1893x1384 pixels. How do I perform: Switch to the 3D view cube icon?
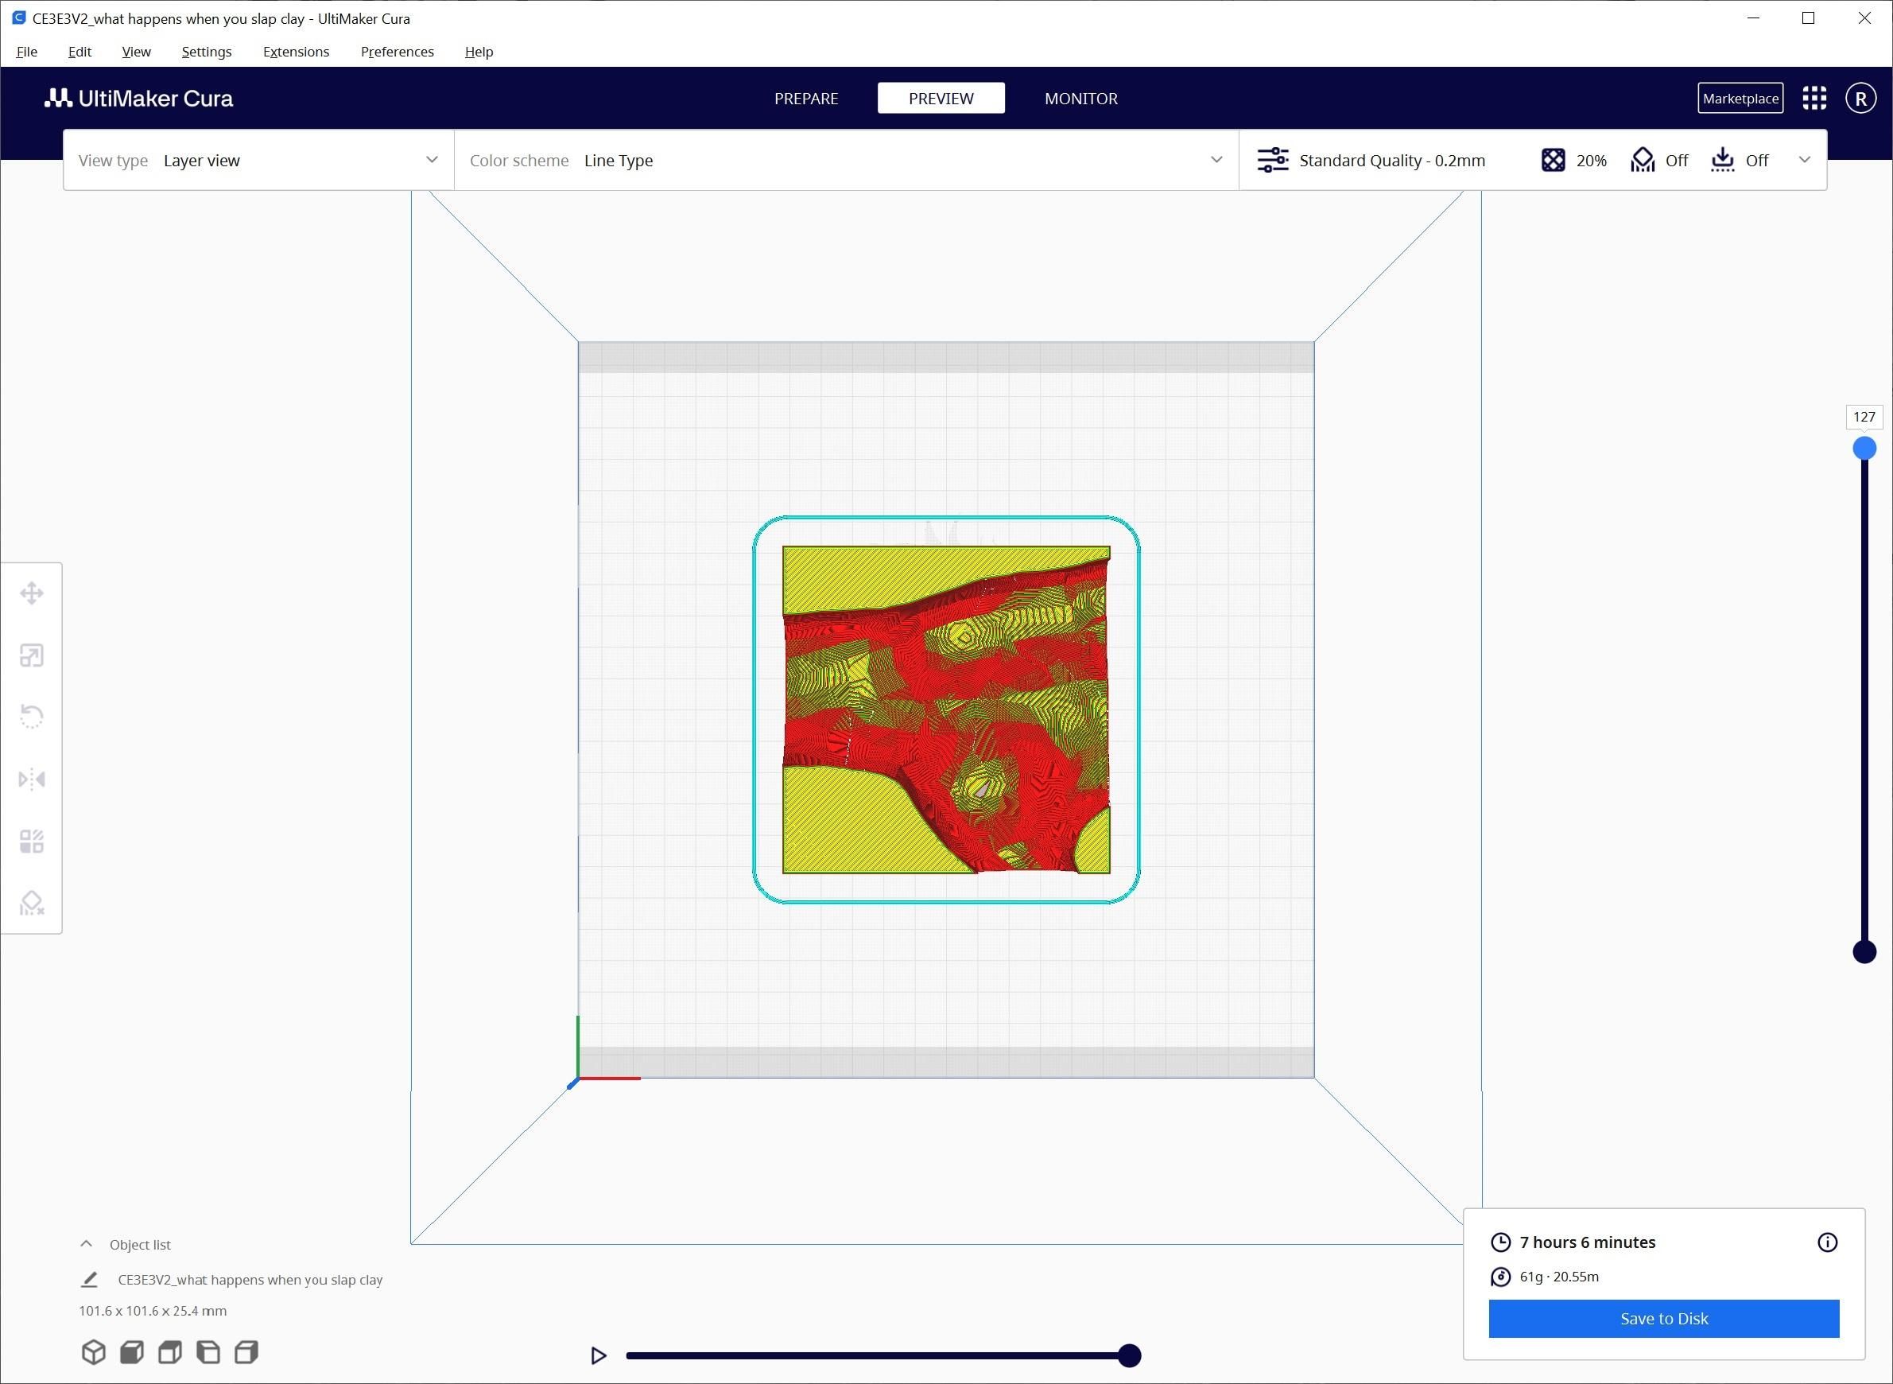tap(94, 1352)
